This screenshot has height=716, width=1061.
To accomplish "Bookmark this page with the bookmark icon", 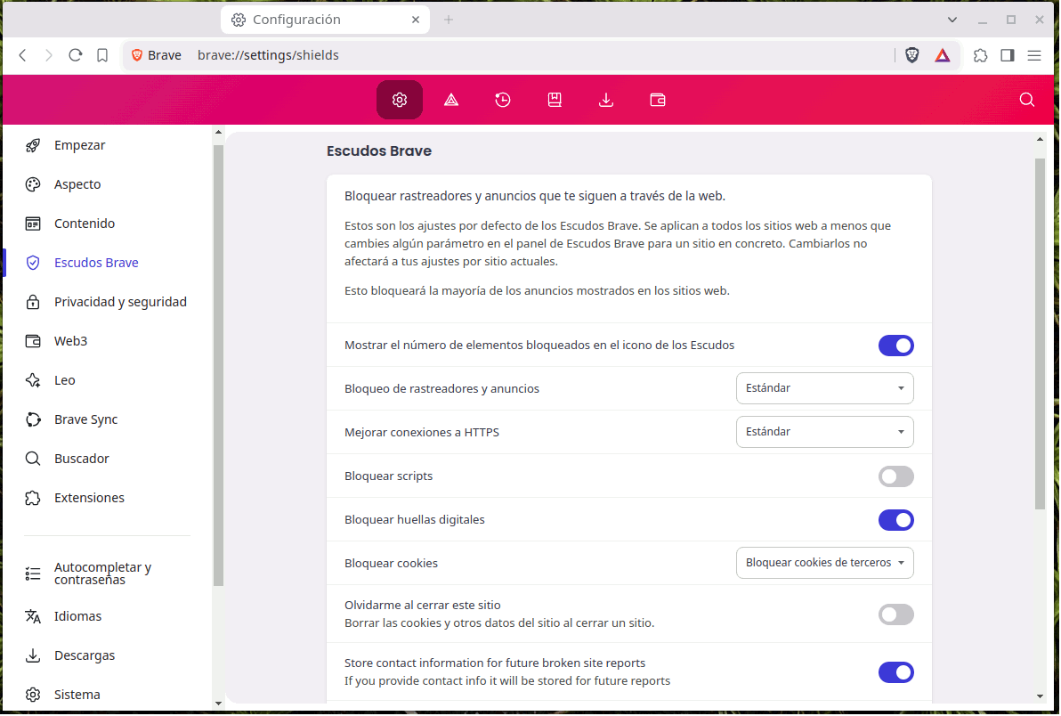I will click(102, 55).
